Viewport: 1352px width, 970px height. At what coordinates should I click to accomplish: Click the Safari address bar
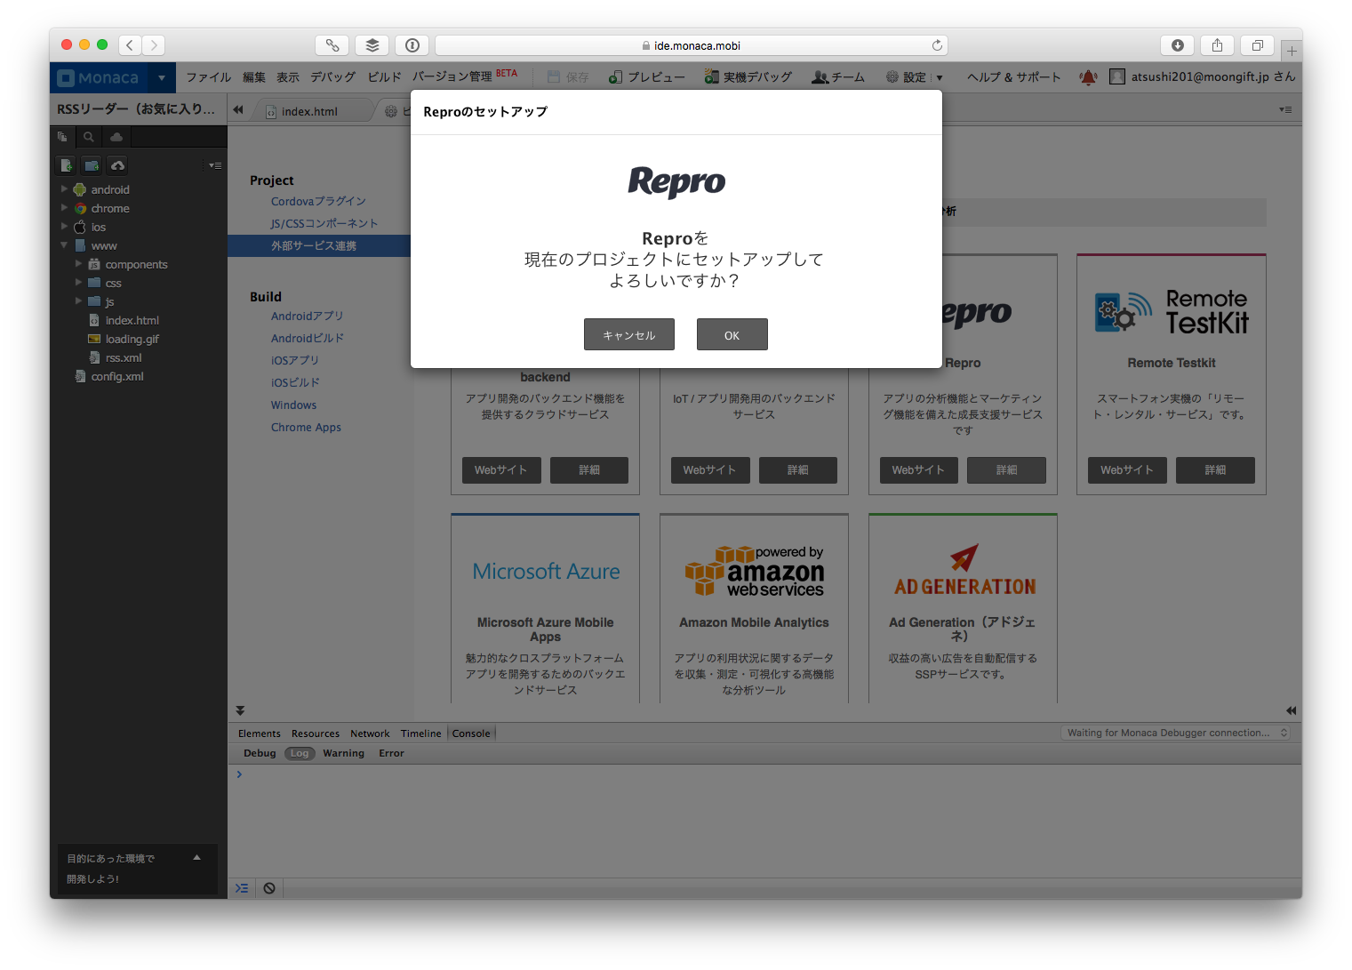click(691, 45)
